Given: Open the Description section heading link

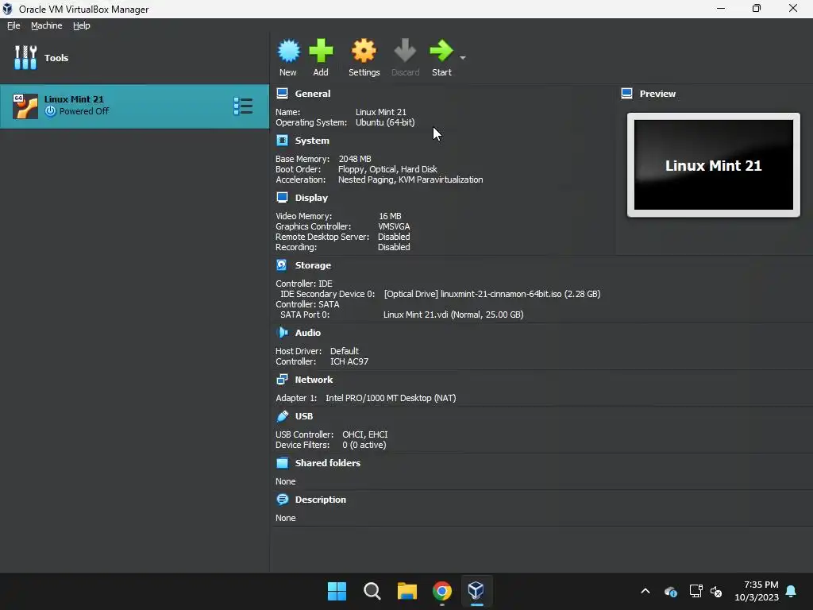Looking at the screenshot, I should pyautogui.click(x=321, y=500).
